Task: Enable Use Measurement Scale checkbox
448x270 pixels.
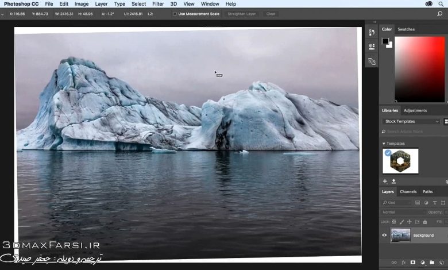Action: (x=175, y=14)
